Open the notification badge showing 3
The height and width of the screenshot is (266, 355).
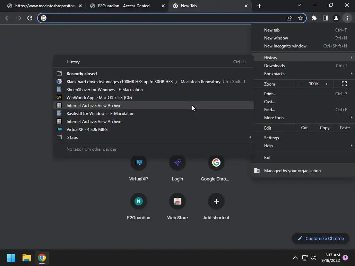point(345,258)
